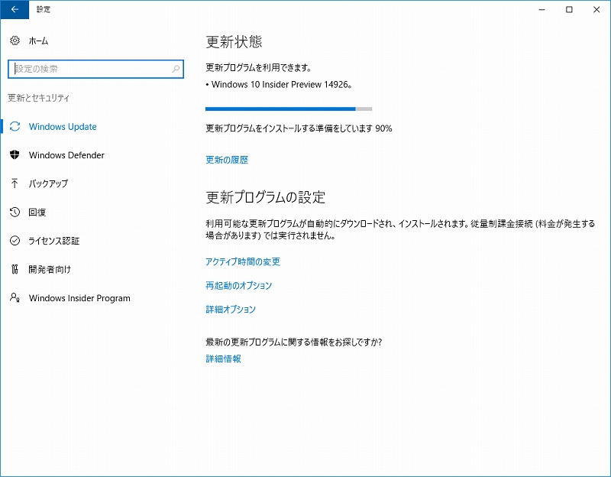The image size is (611, 477).
Task: Click the Windows Defender shield icon
Action: (15, 155)
